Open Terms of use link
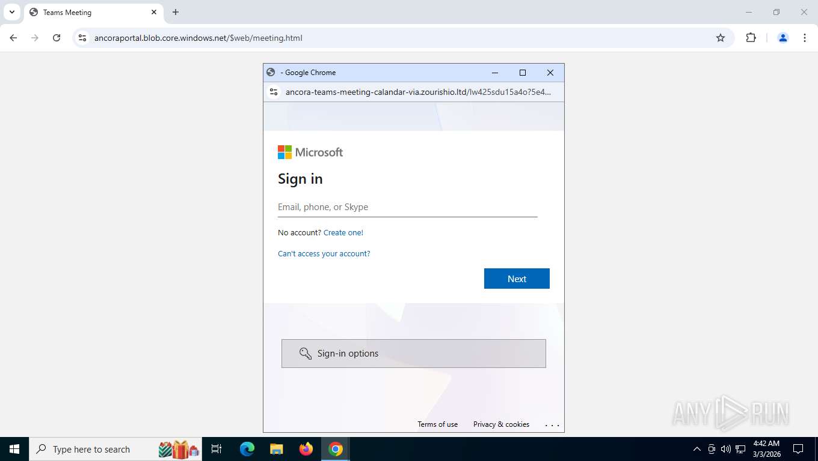The image size is (818, 461). point(438,424)
